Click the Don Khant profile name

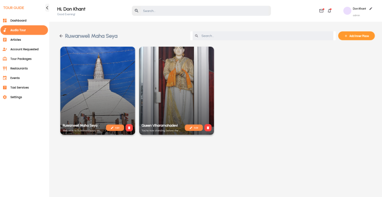click(x=359, y=9)
